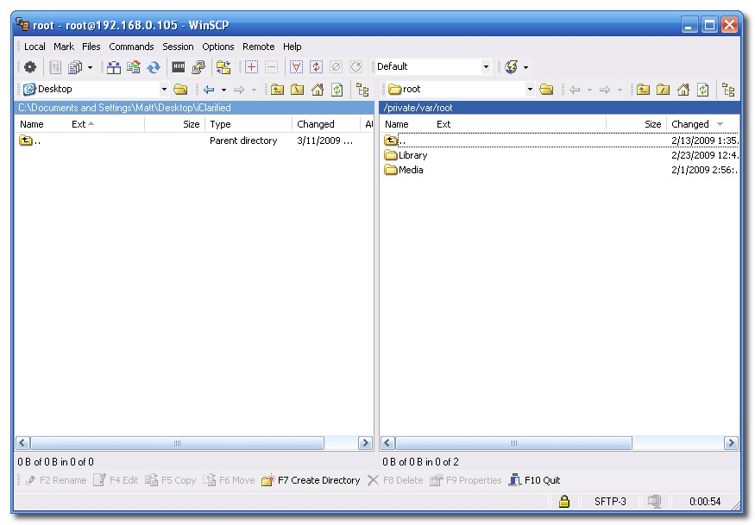Image resolution: width=755 pixels, height=525 pixels.
Task: Click the F7 Create Directory button
Action: (311, 480)
